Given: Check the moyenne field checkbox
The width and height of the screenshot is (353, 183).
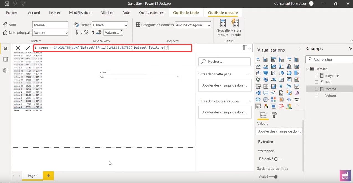Looking at the screenshot, I should (316, 75).
